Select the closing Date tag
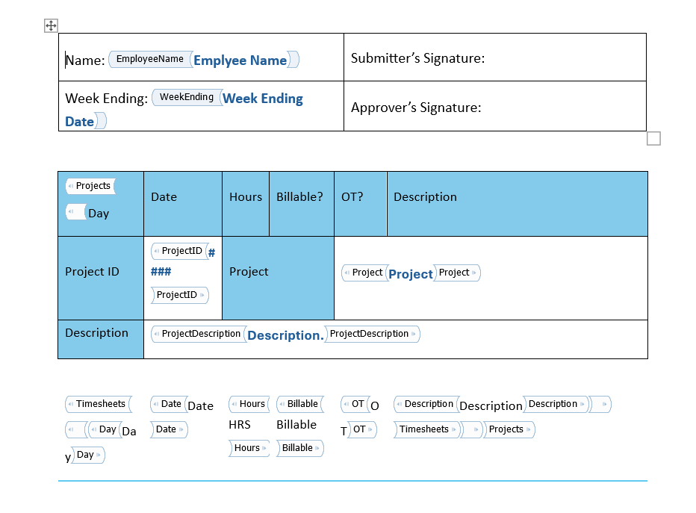The image size is (696, 513). [169, 429]
